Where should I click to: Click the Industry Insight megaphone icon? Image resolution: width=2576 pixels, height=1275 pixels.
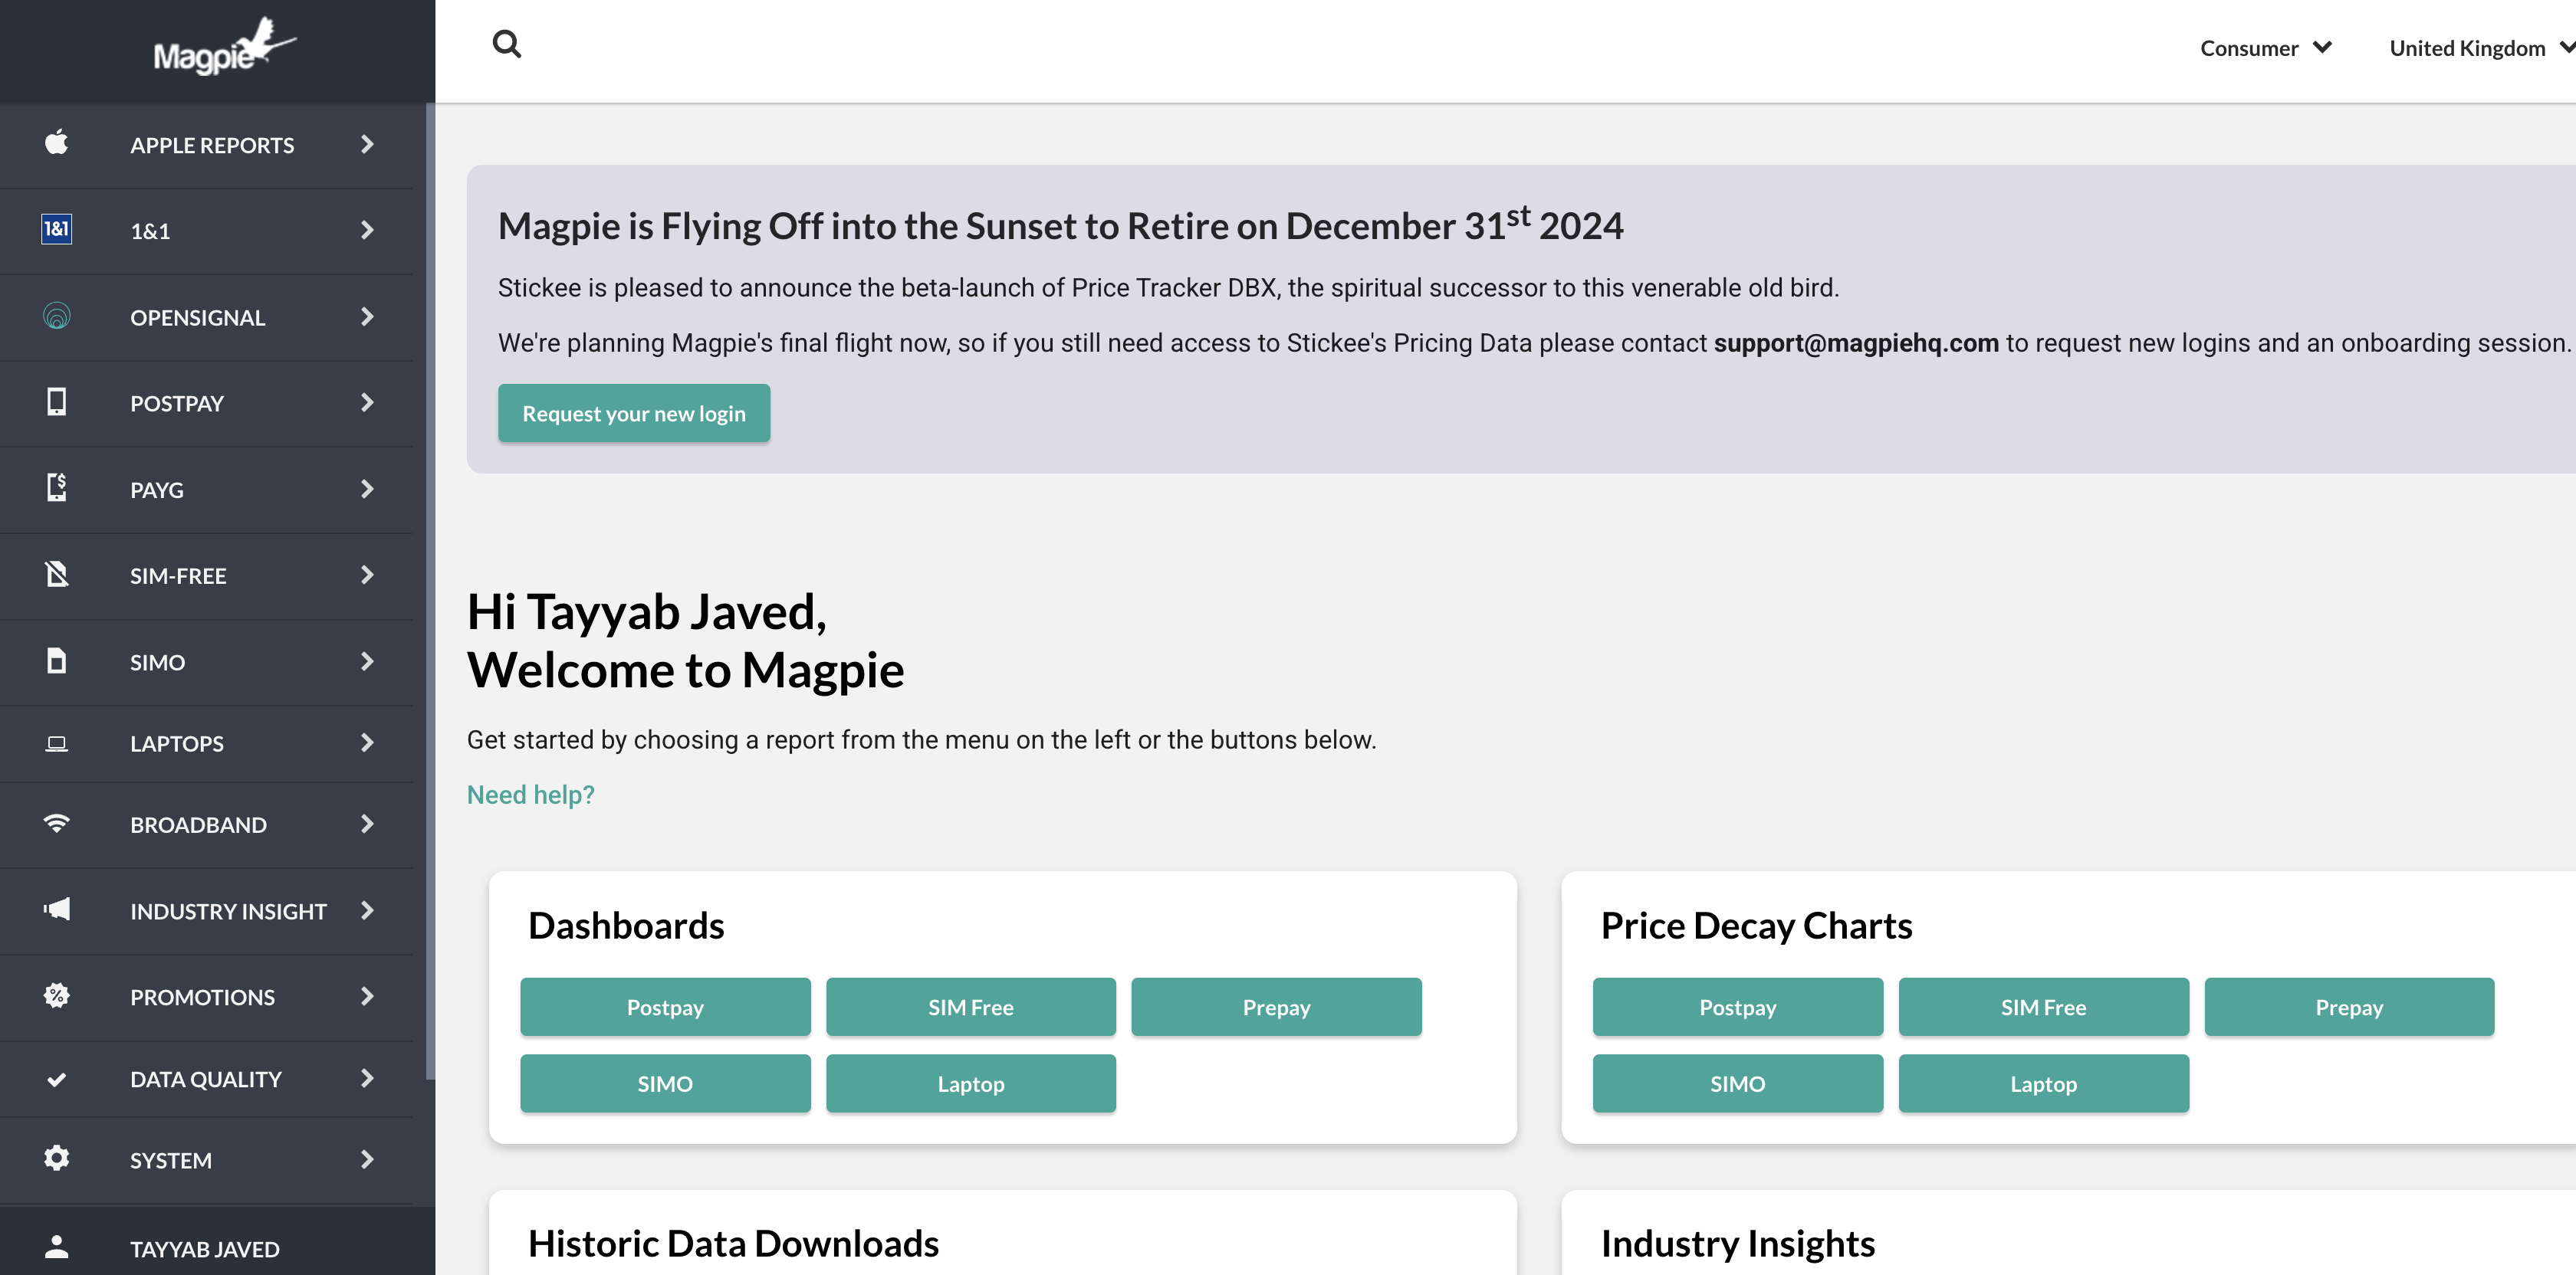tap(57, 910)
